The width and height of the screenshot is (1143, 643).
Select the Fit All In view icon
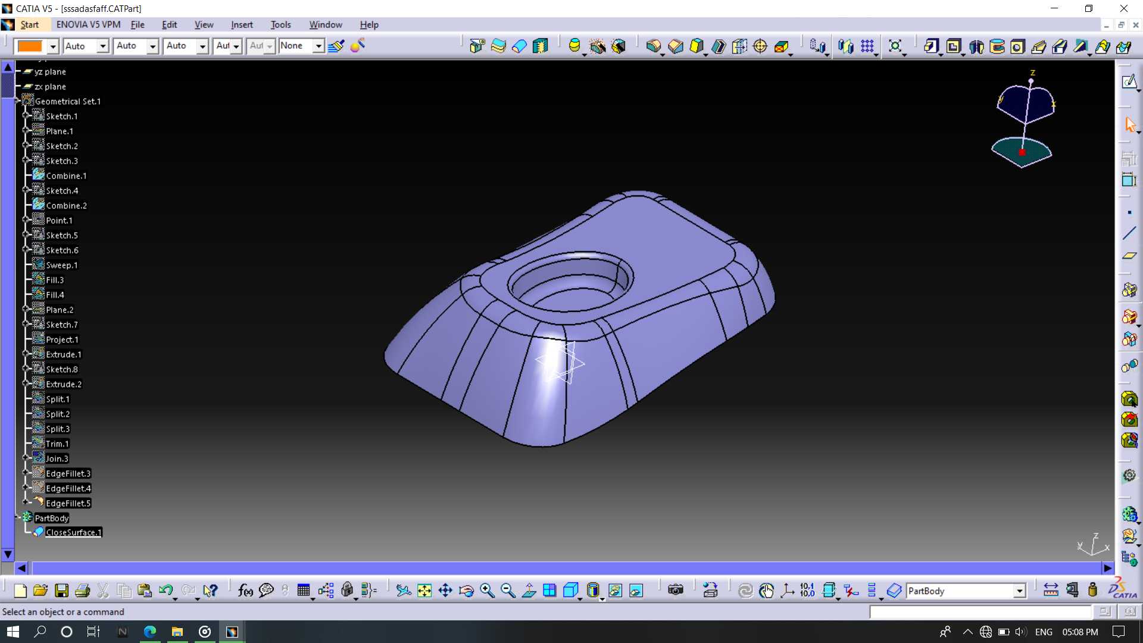[x=424, y=591]
